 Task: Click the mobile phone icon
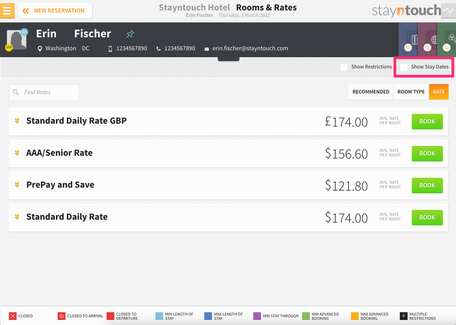tap(110, 49)
